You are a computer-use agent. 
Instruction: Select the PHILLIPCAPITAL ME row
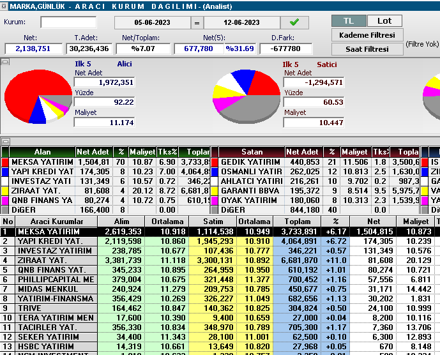[x=220, y=280]
